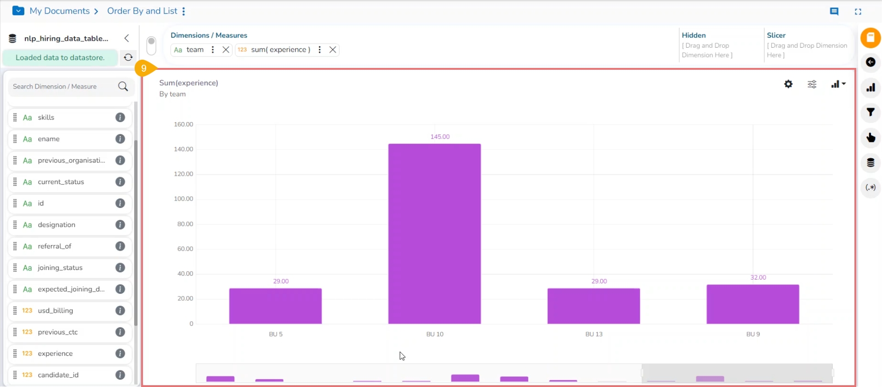Remove the sum(experience) measure chip

333,50
